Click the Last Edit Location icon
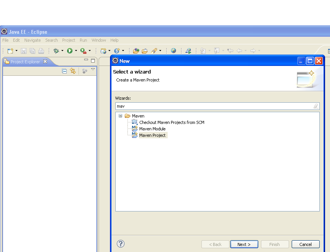330x252 pixels. pyautogui.click(x=230, y=51)
